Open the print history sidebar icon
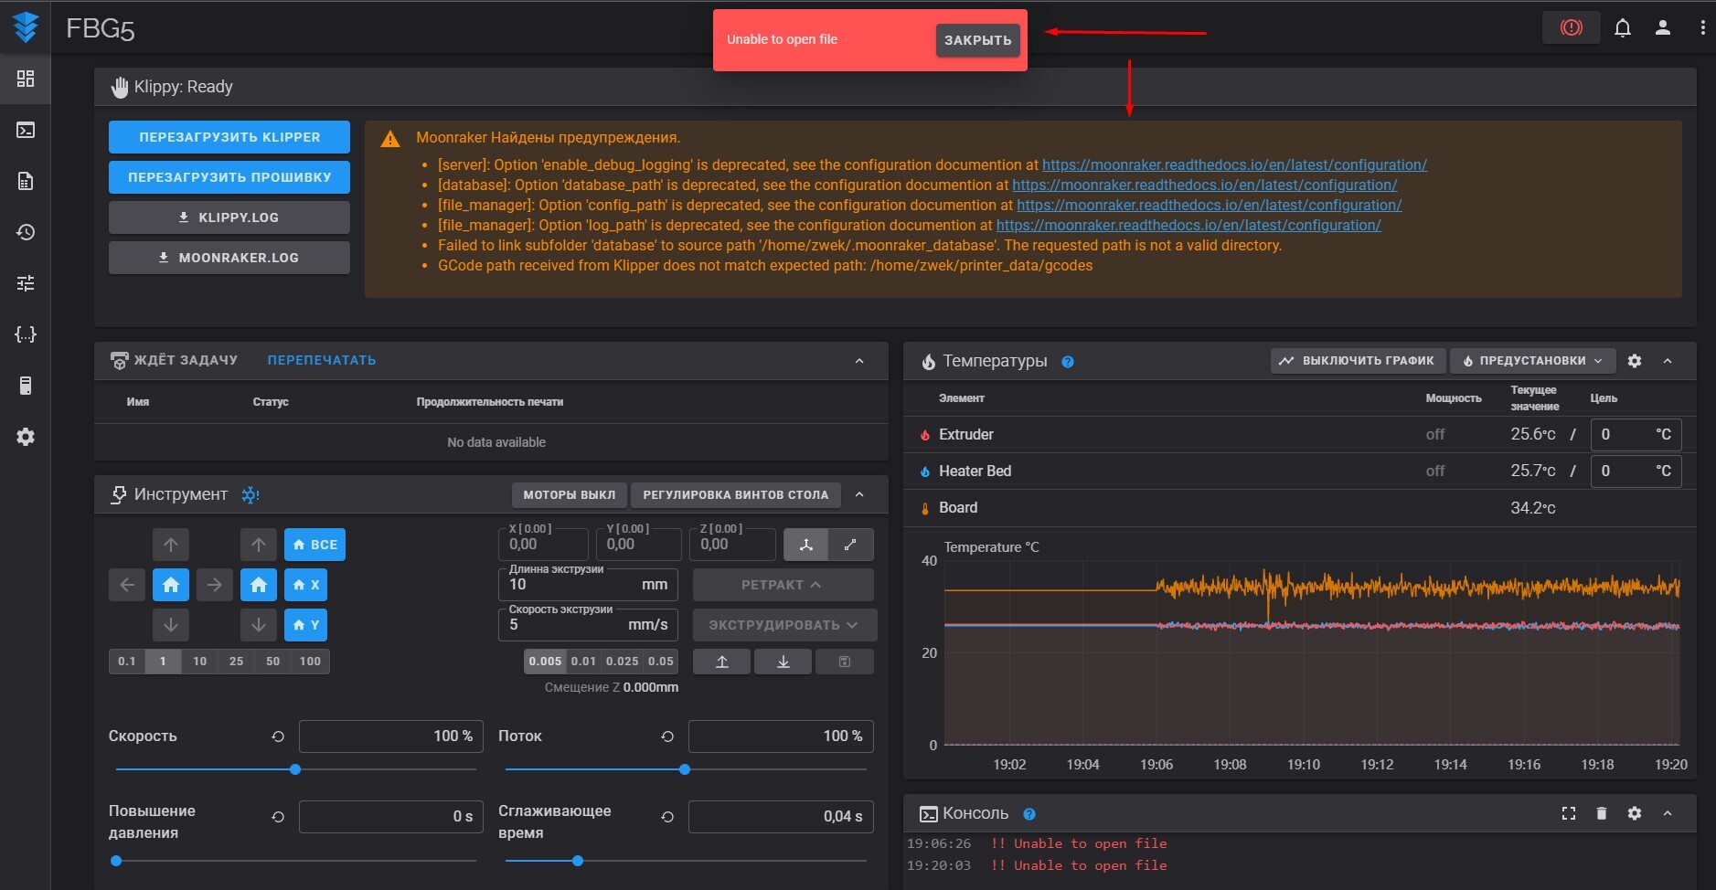The width and height of the screenshot is (1716, 890). click(x=26, y=232)
